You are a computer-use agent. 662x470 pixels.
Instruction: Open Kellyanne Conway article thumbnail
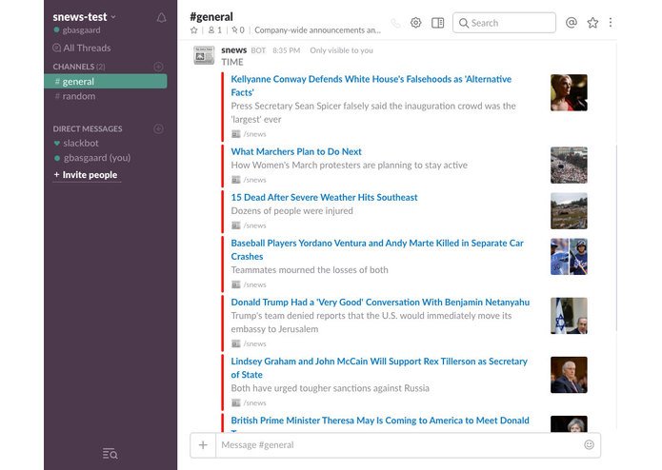coord(569,92)
